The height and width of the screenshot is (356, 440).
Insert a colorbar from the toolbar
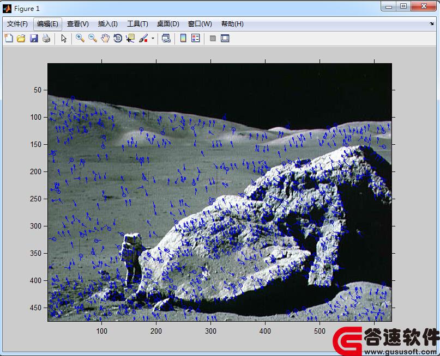pyautogui.click(x=183, y=38)
